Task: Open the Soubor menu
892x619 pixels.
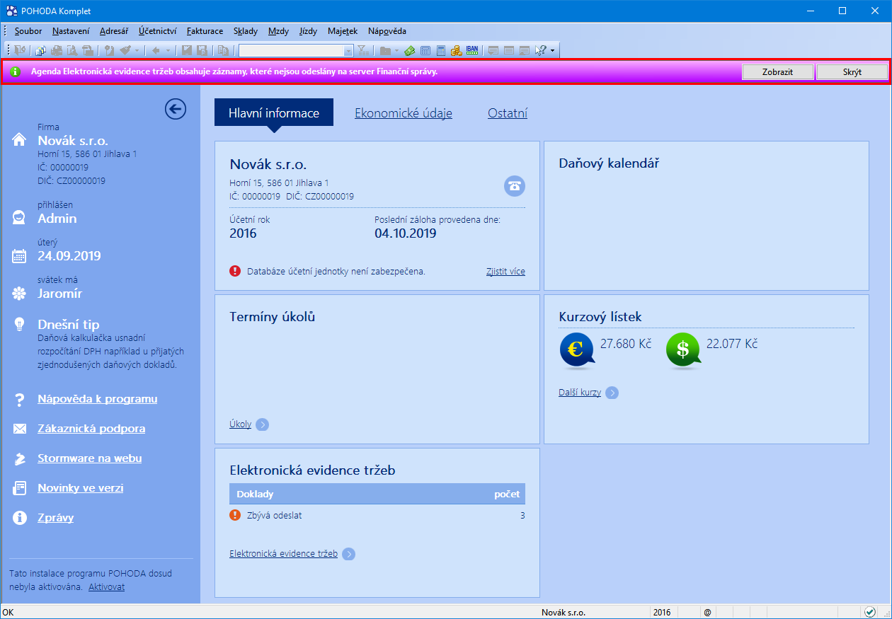Action: 28,31
